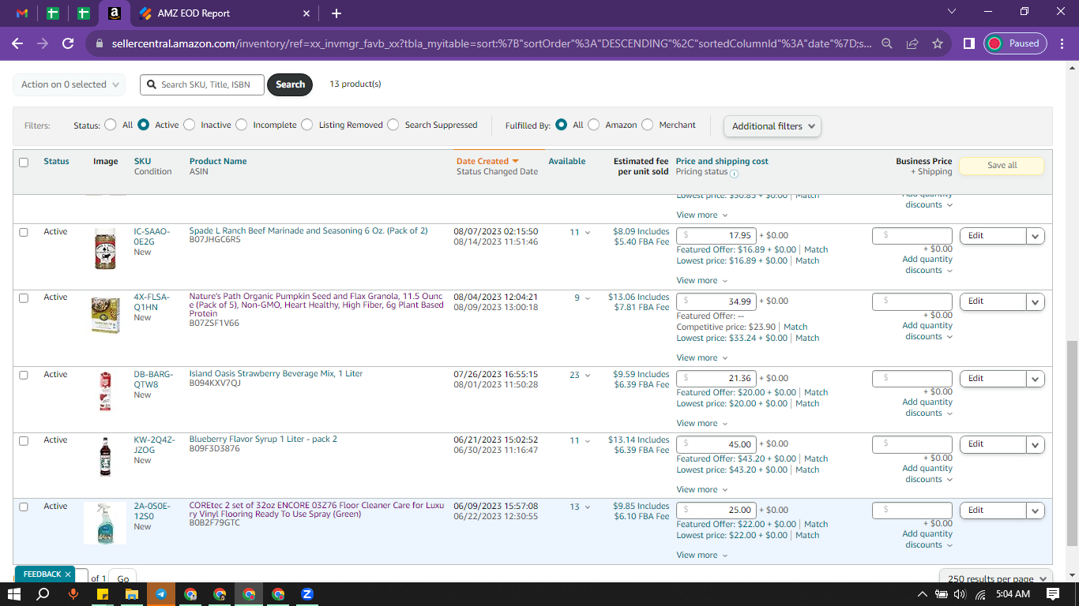
Task: Expand available quantity 13 for COREtec
Action: coord(580,507)
